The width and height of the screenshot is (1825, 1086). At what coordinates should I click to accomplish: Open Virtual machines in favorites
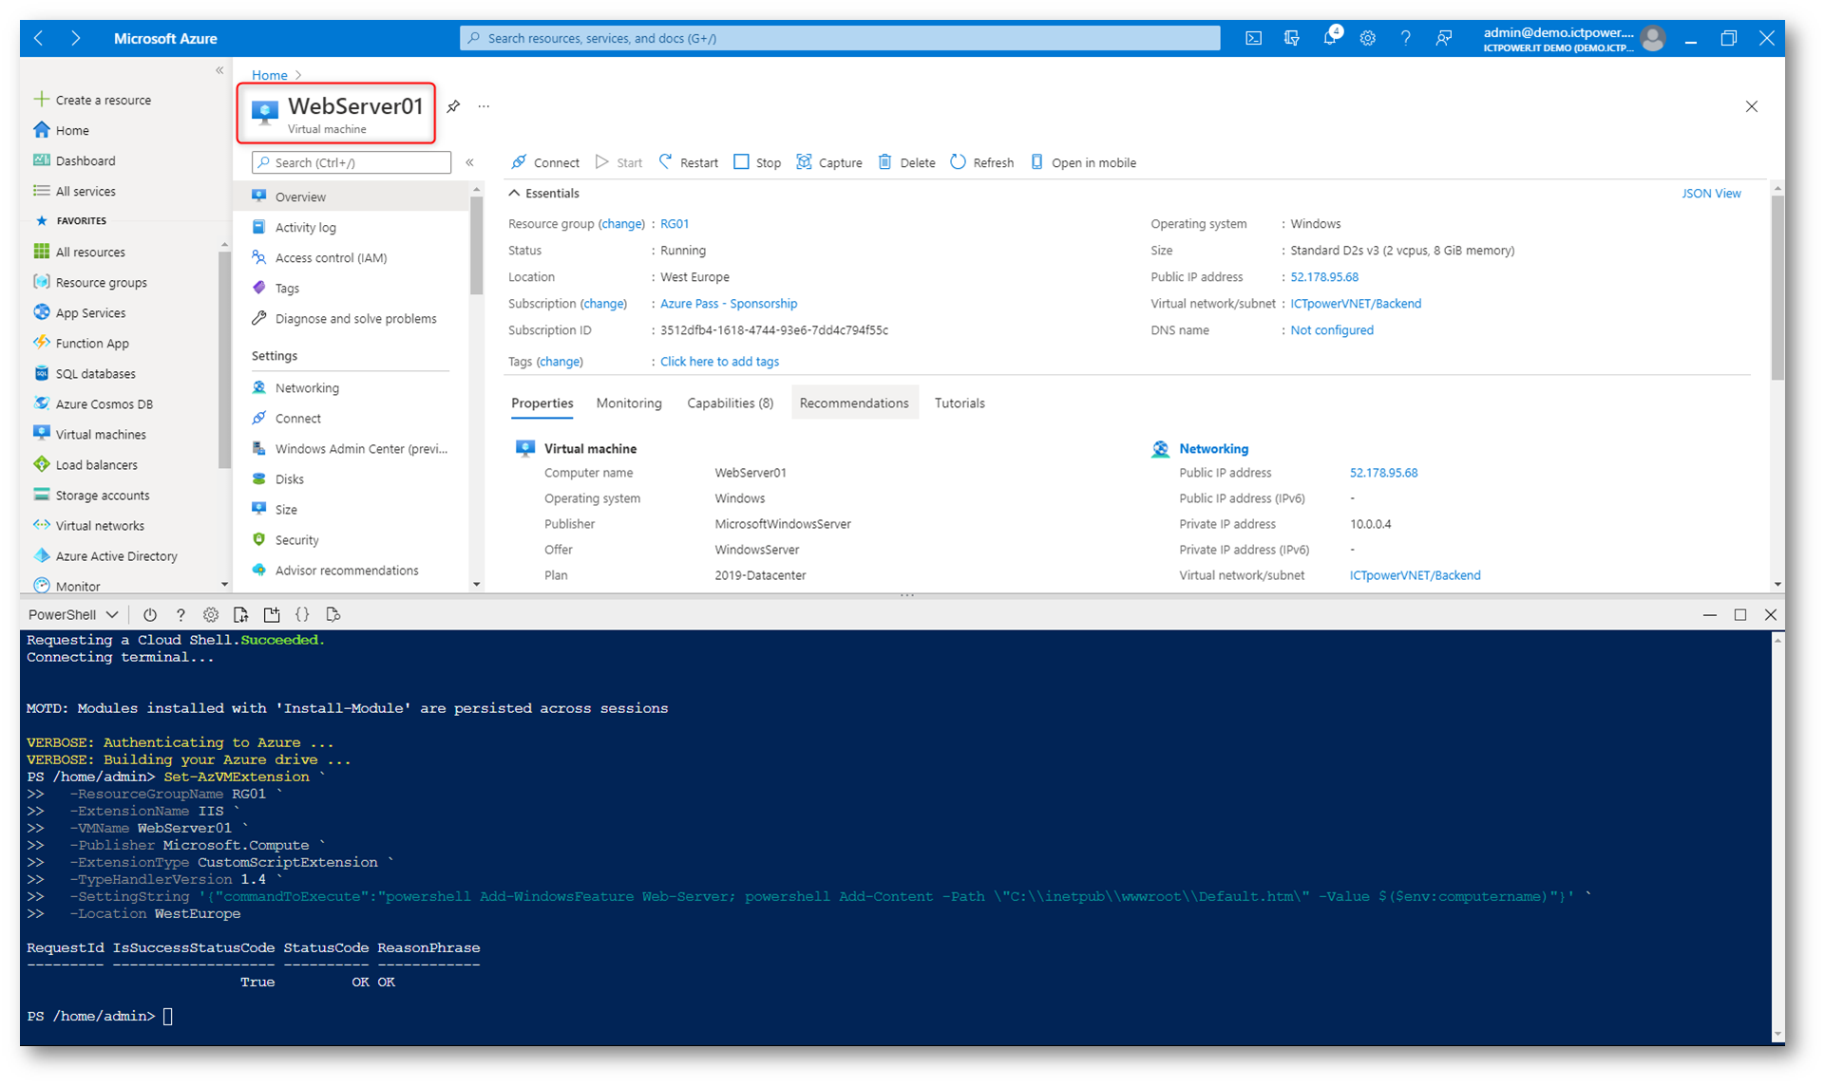89,434
